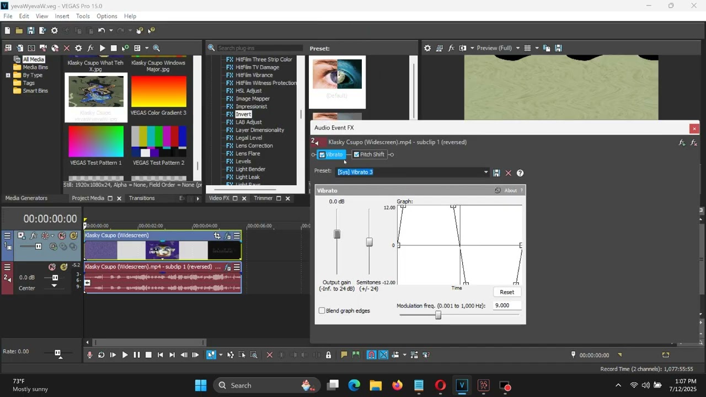Click the Modulation freq. value field
This screenshot has height=397, width=706.
506,305
